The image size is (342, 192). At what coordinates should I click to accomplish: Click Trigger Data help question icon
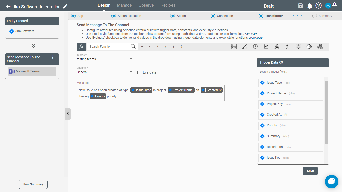coord(281,62)
